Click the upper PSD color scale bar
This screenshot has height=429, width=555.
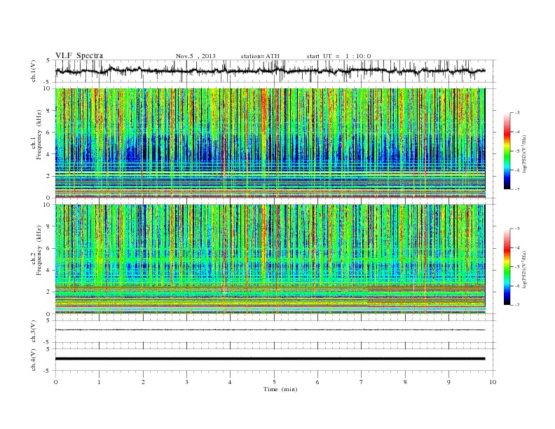tap(507, 151)
